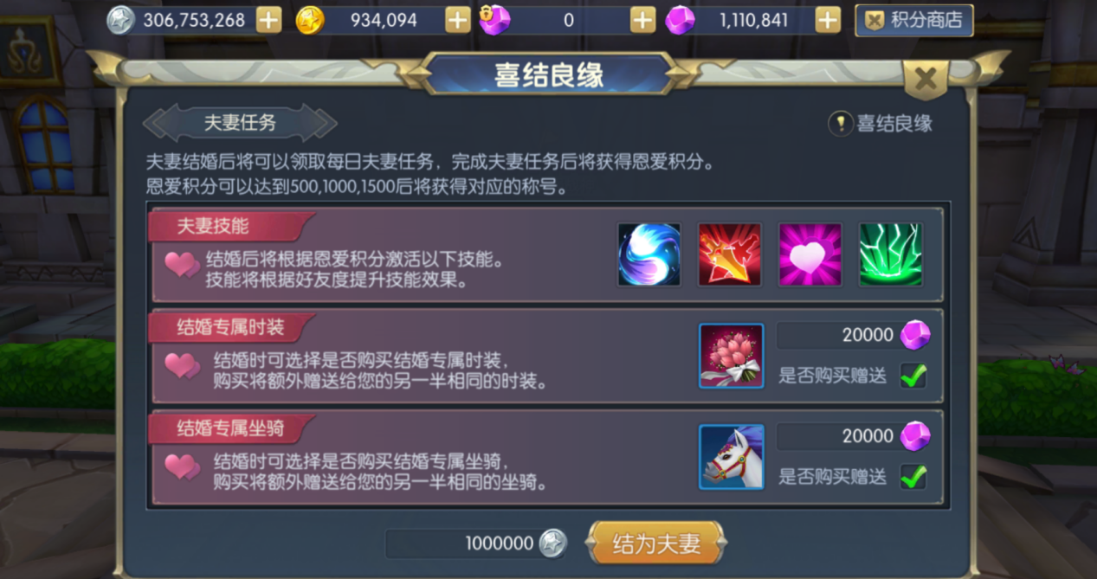Add gold coins with plus button
1097x579 pixels.
458,20
